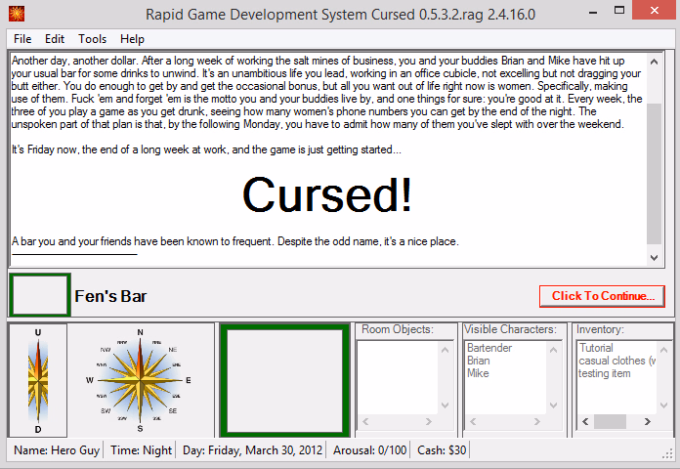Image resolution: width=680 pixels, height=469 pixels.
Task: Click Room Objects scrollbar up arrow
Action: [446, 350]
